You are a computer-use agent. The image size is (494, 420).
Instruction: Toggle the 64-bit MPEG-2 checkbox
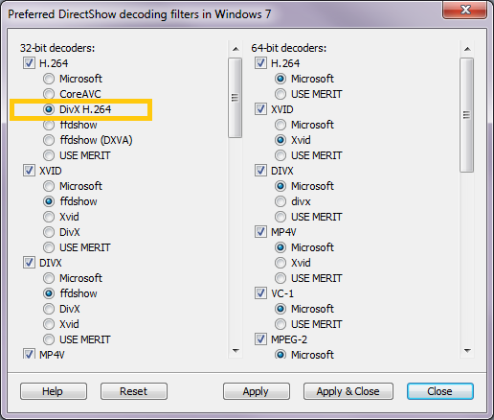260,339
